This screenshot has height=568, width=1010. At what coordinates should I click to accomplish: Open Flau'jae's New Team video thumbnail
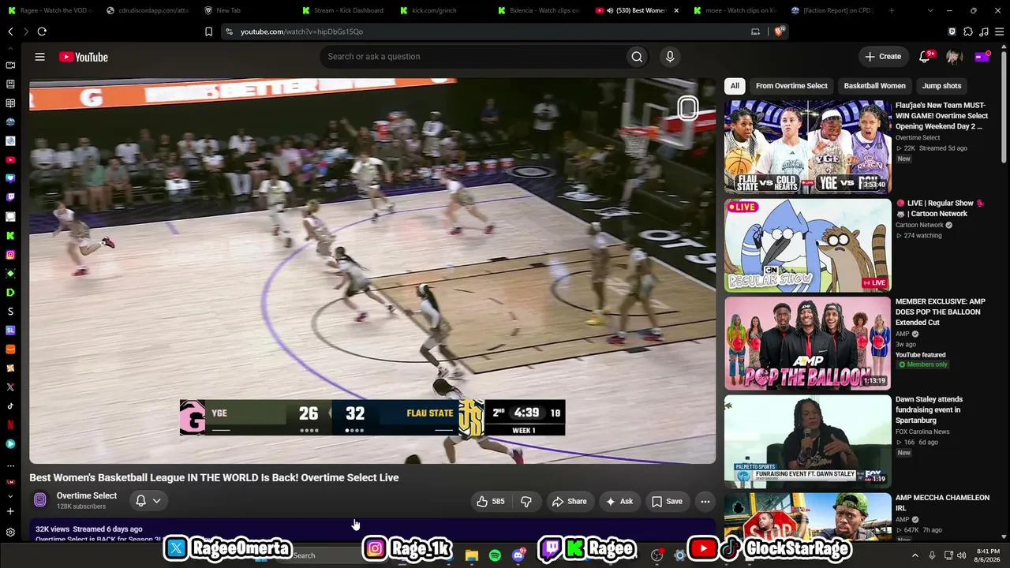[808, 147]
